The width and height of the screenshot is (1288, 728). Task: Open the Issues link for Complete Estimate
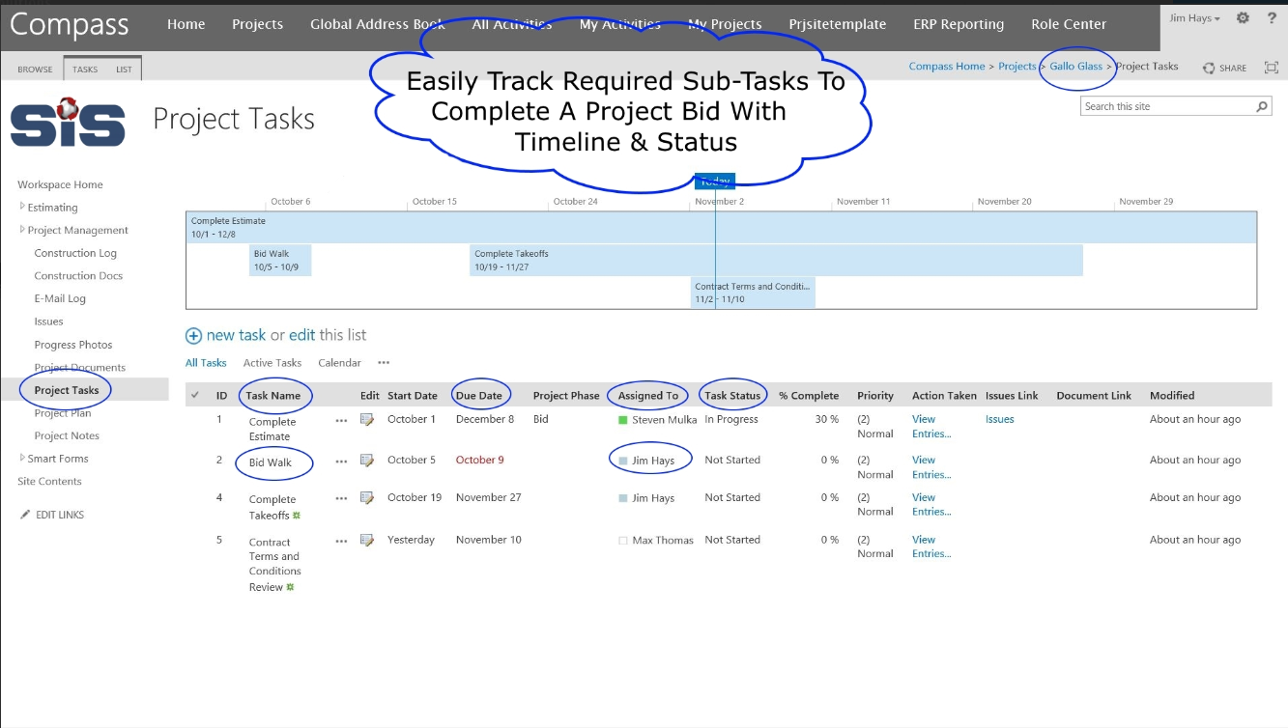point(999,419)
